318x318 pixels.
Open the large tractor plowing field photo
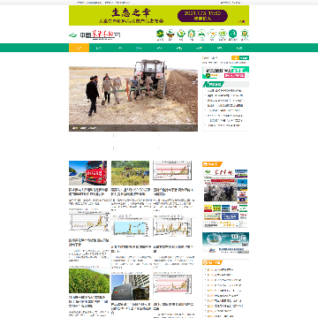pyautogui.click(x=133, y=93)
